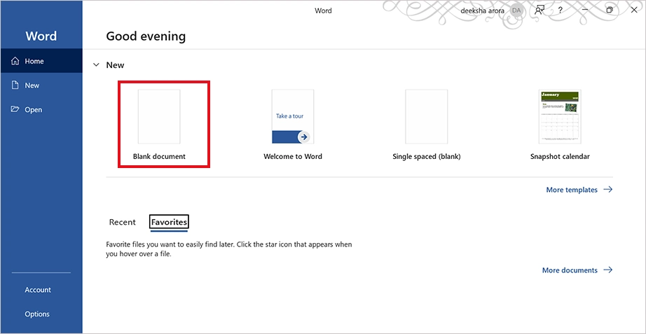646x334 pixels.
Task: Click the Home house icon
Action: point(15,61)
